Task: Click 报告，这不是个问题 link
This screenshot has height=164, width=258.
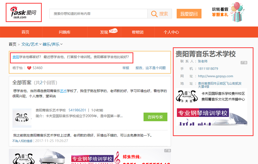Action: 150,68
